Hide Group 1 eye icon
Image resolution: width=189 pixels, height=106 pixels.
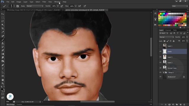[x=160, y=72]
